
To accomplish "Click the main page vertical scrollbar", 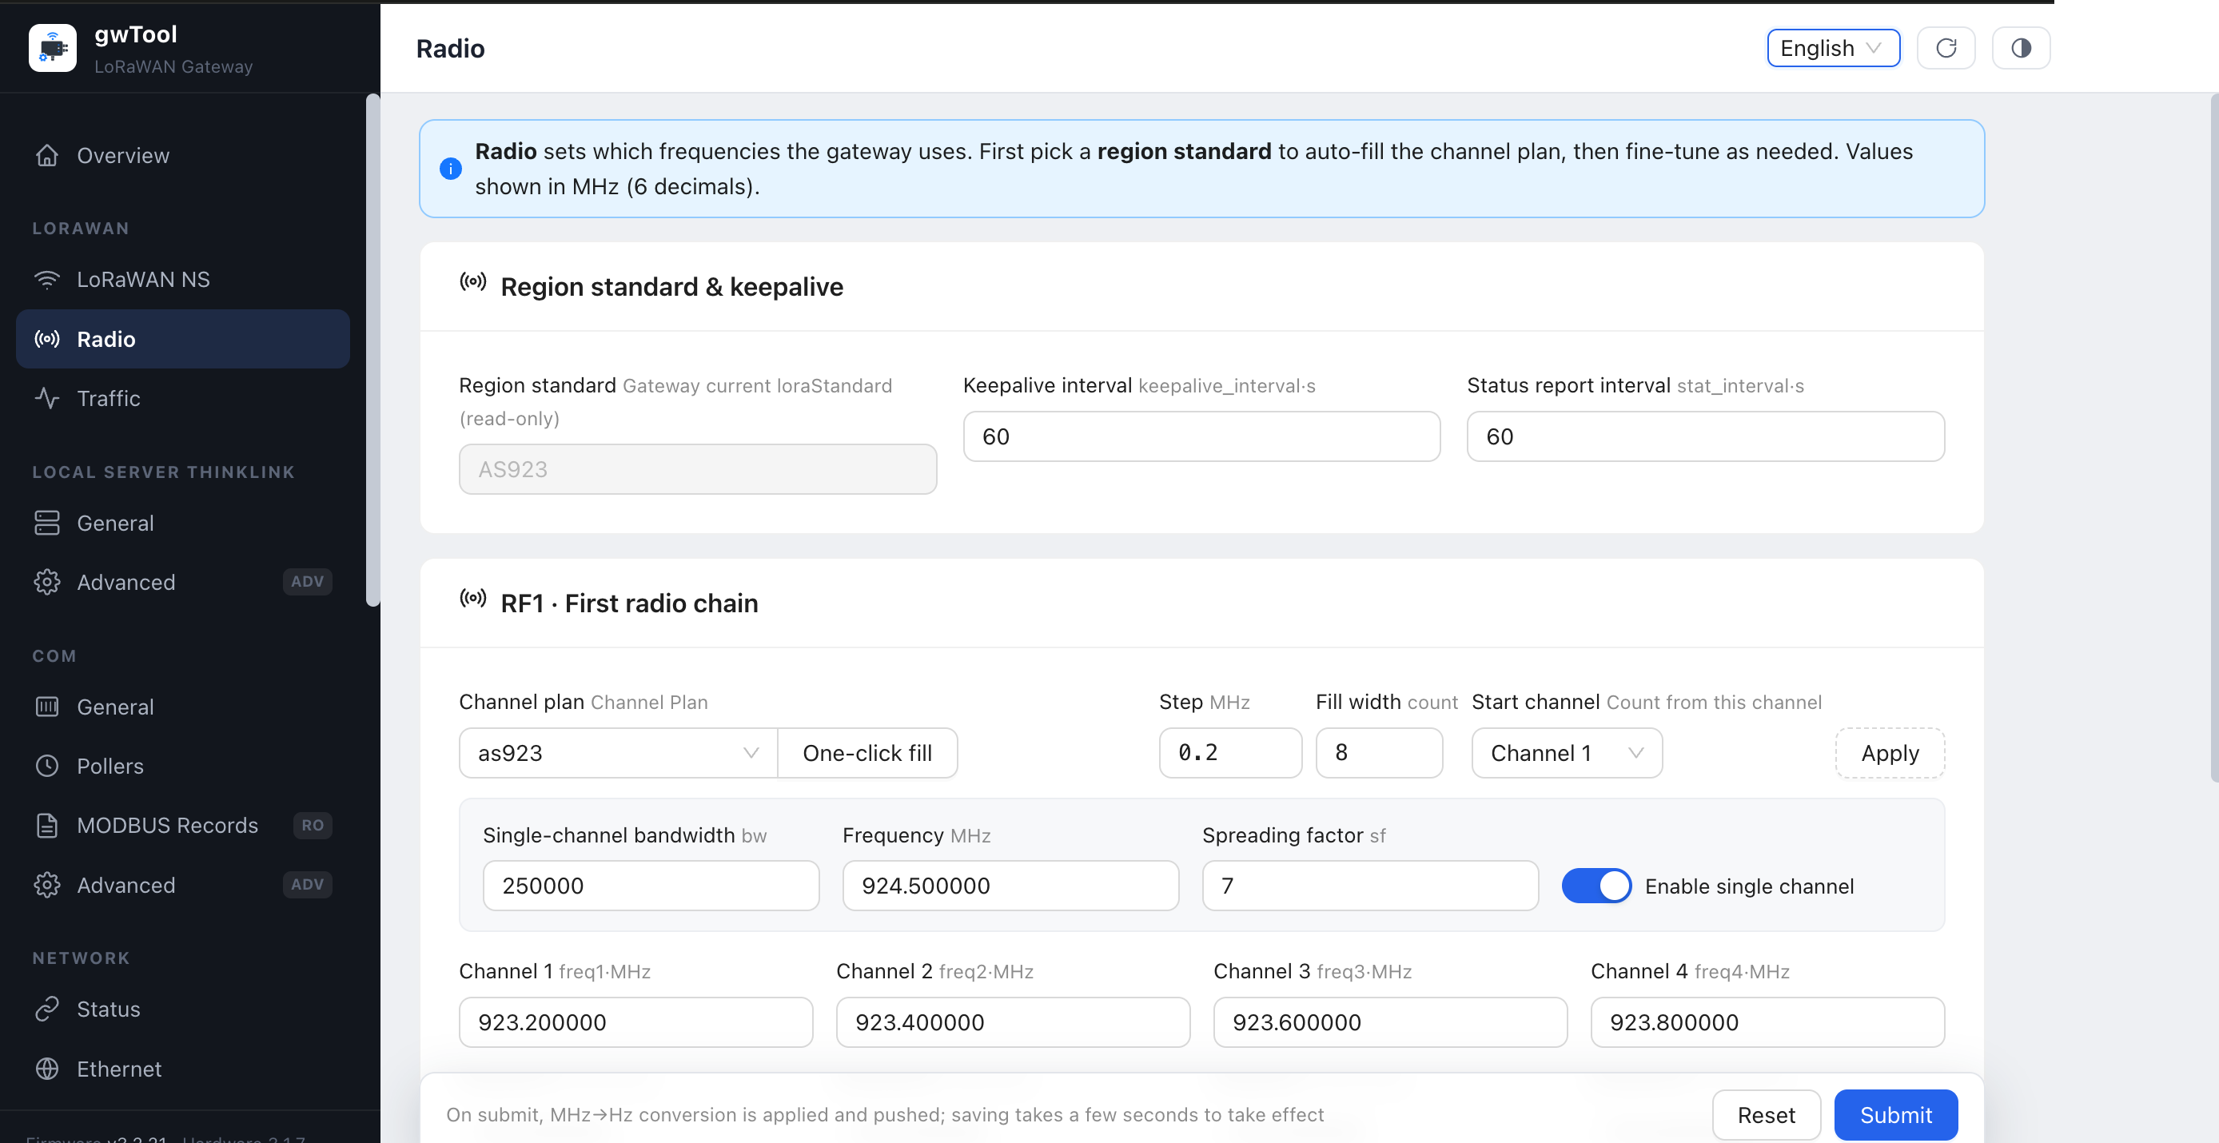I will (x=2215, y=437).
